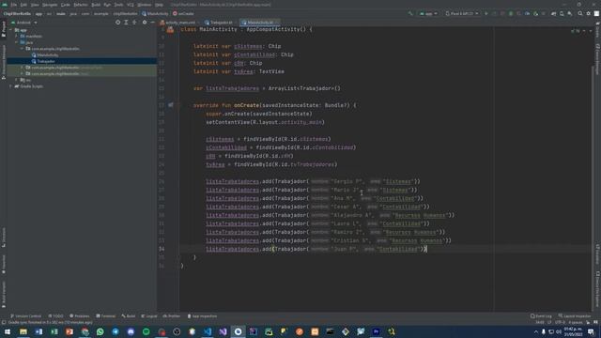Click the override gutter icon at onCreate
Viewport: 601px width, 338px height.
[x=171, y=105]
